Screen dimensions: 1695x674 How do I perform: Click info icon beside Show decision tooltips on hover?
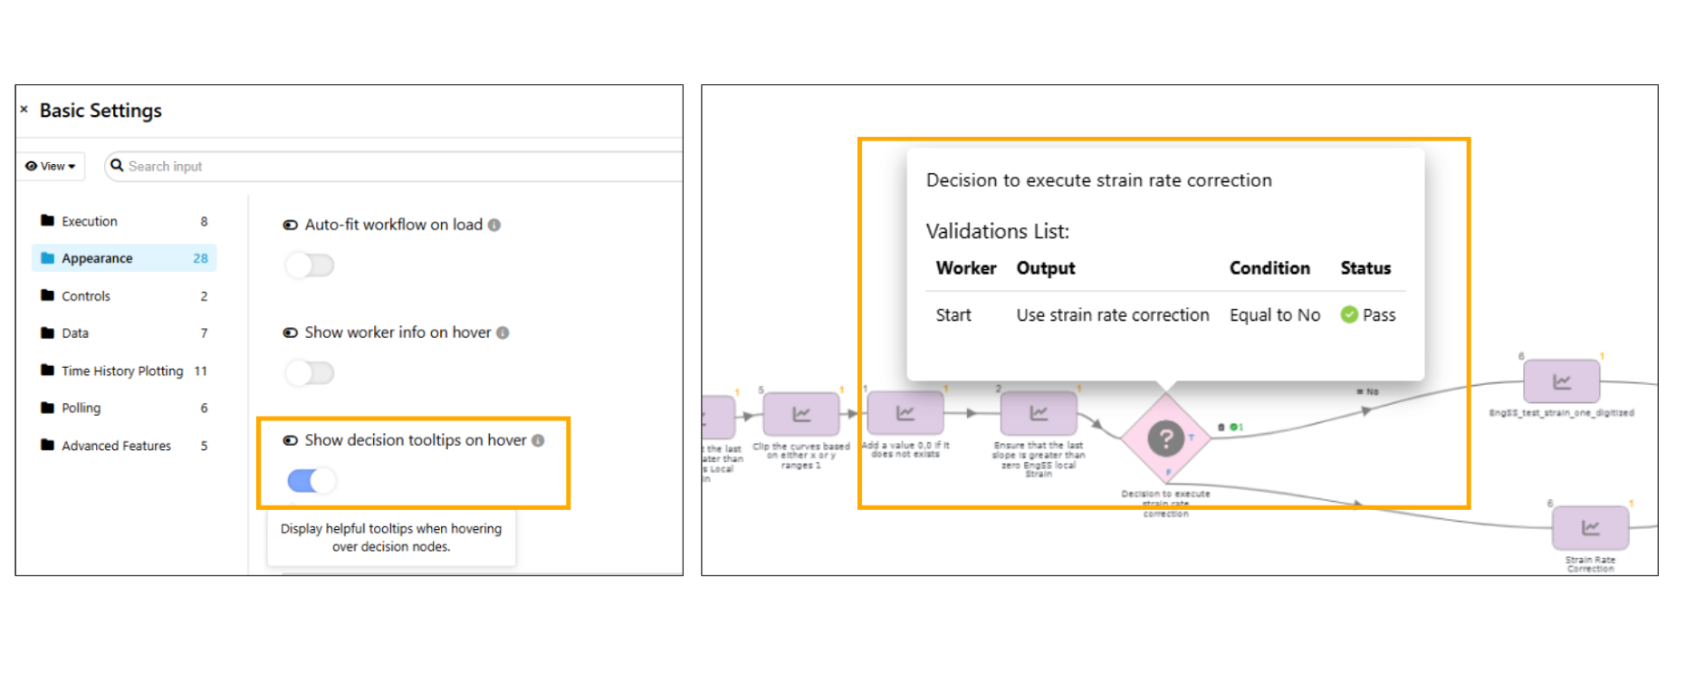538,441
